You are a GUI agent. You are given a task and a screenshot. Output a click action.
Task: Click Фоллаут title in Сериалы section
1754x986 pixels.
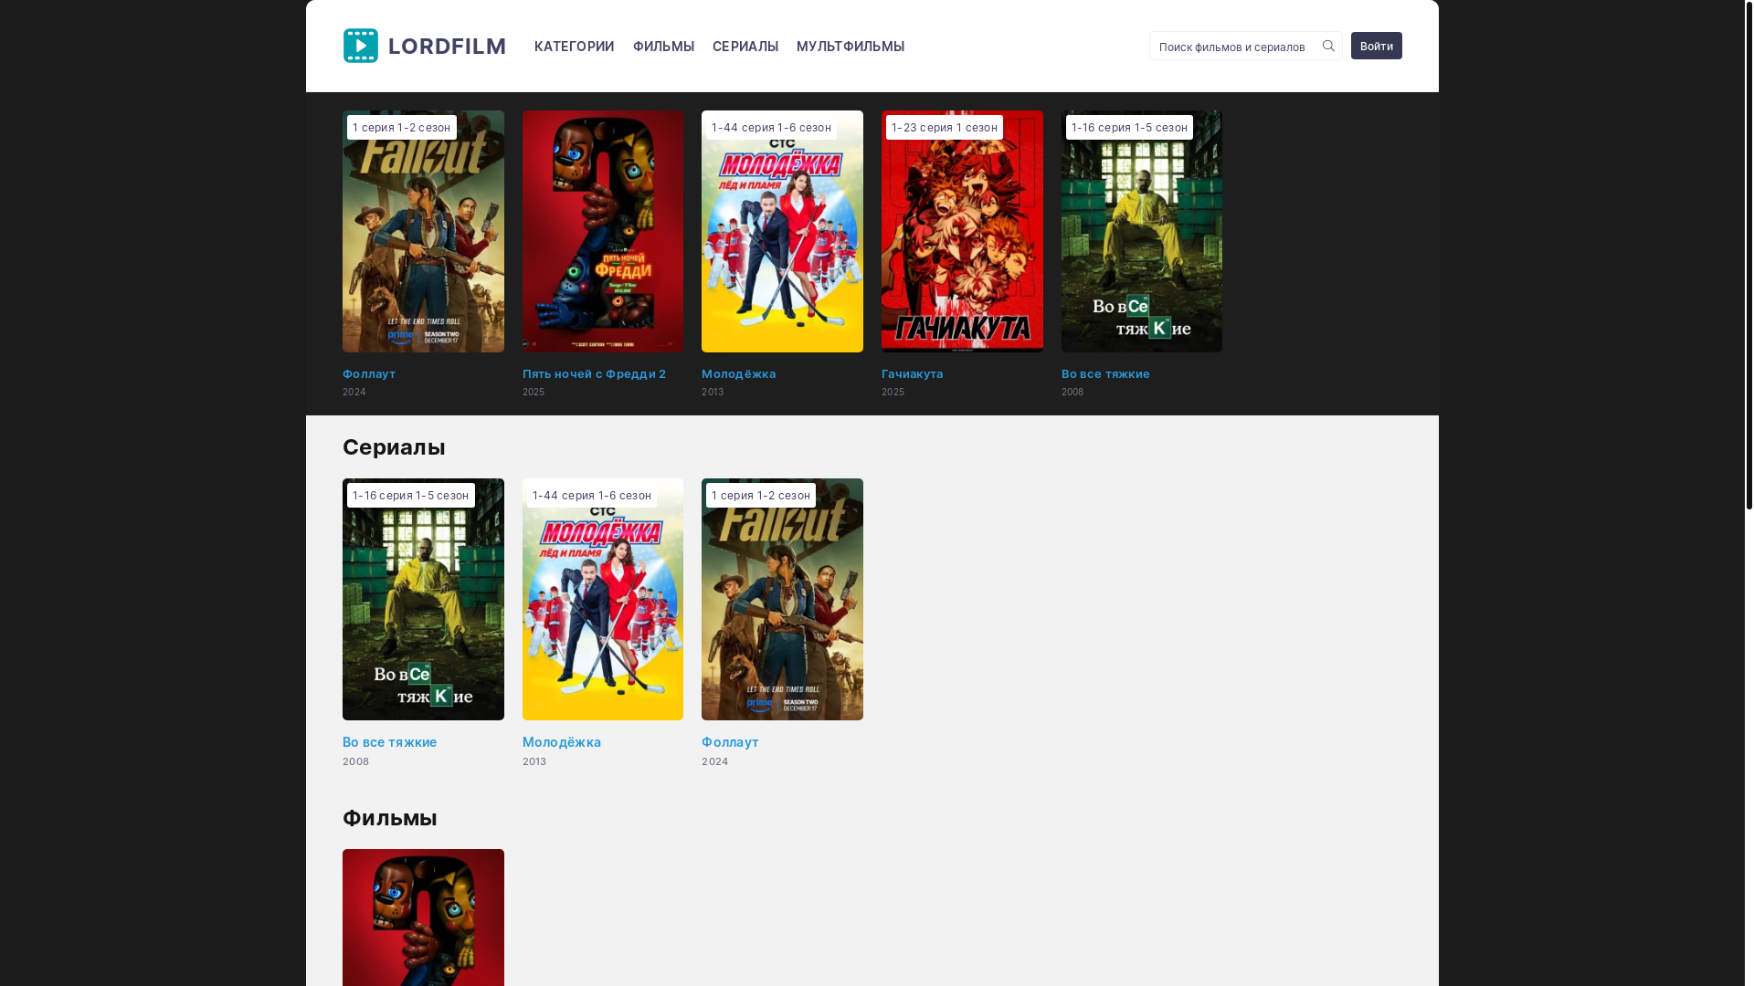pyautogui.click(x=730, y=742)
